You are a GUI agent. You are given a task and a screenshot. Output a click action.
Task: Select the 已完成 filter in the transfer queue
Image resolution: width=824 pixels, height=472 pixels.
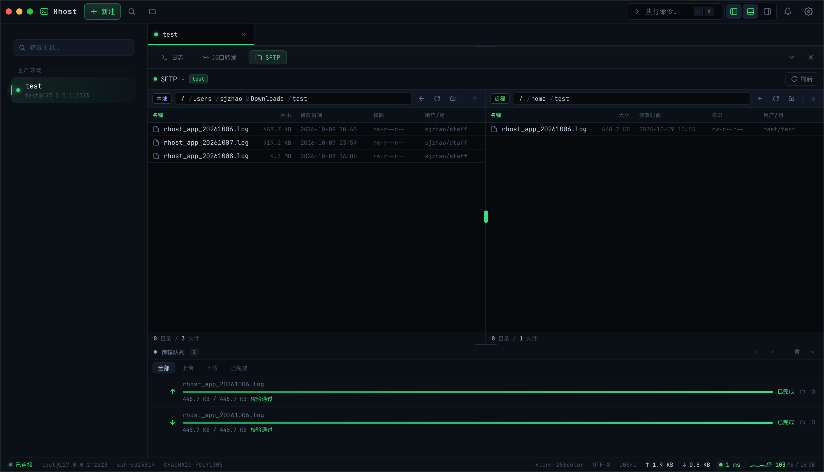(x=239, y=368)
